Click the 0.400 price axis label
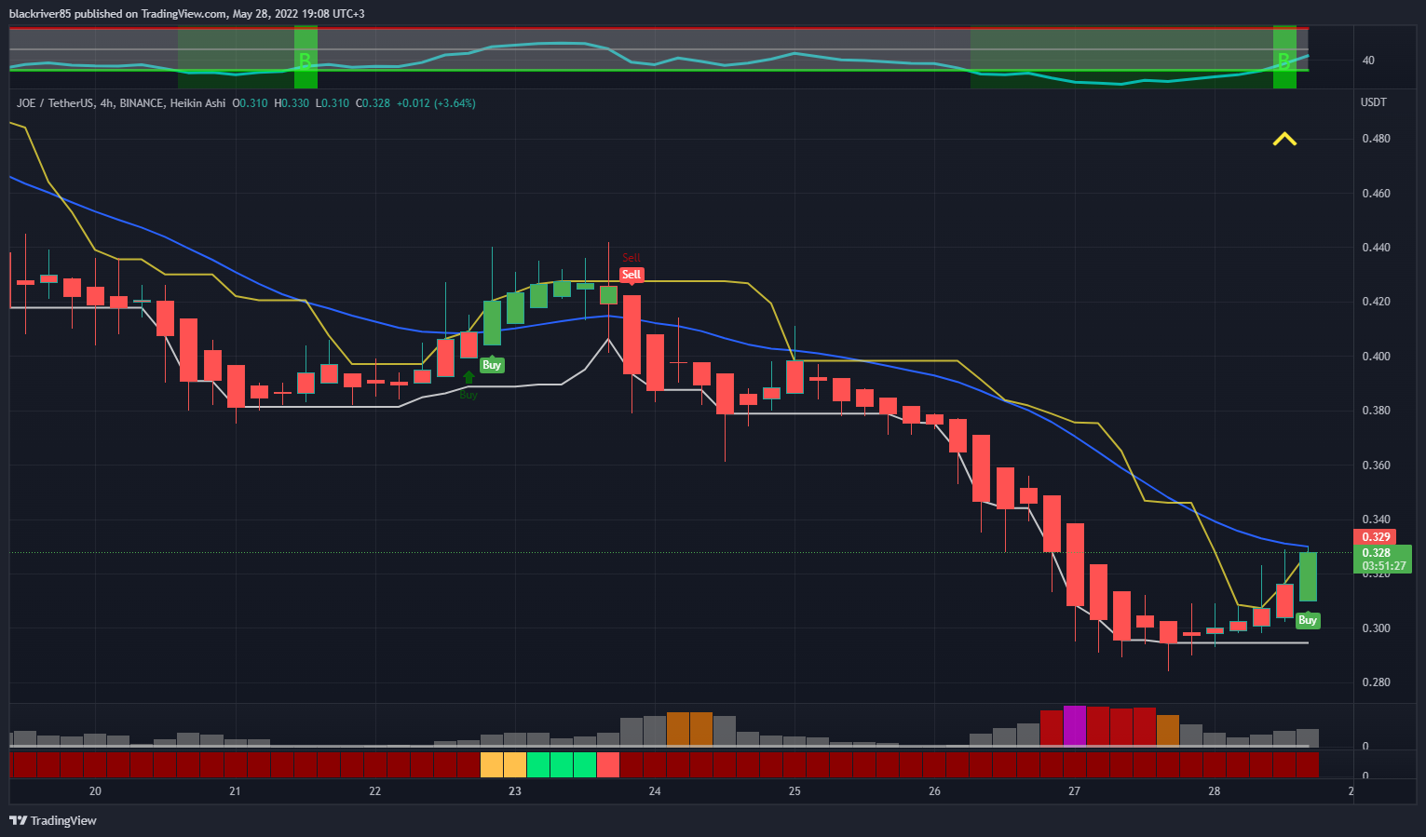This screenshot has width=1426, height=837. pyautogui.click(x=1376, y=357)
